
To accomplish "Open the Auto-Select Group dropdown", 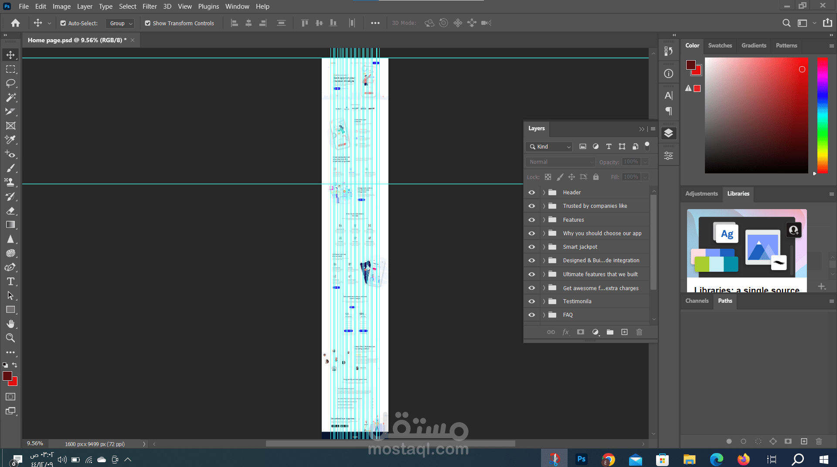I will [120, 24].
